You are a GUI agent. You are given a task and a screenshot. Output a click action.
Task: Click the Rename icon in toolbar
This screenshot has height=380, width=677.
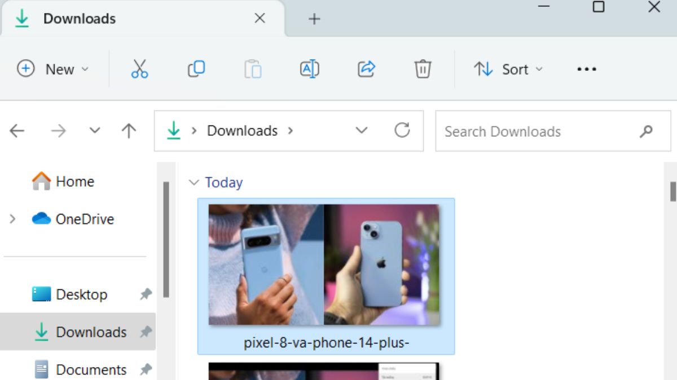tap(309, 69)
